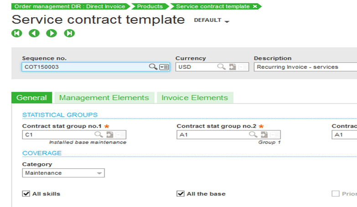
Task: Go to Order management DIR breadcrumb
Action: [69, 6]
